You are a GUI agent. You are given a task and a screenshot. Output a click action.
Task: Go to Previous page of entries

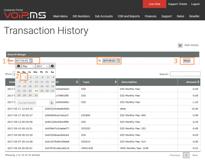175,155
